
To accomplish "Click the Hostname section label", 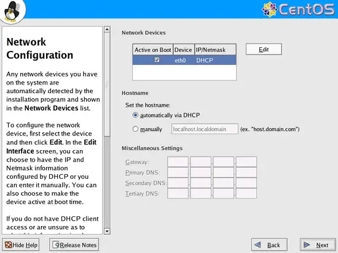I will coord(135,93).
